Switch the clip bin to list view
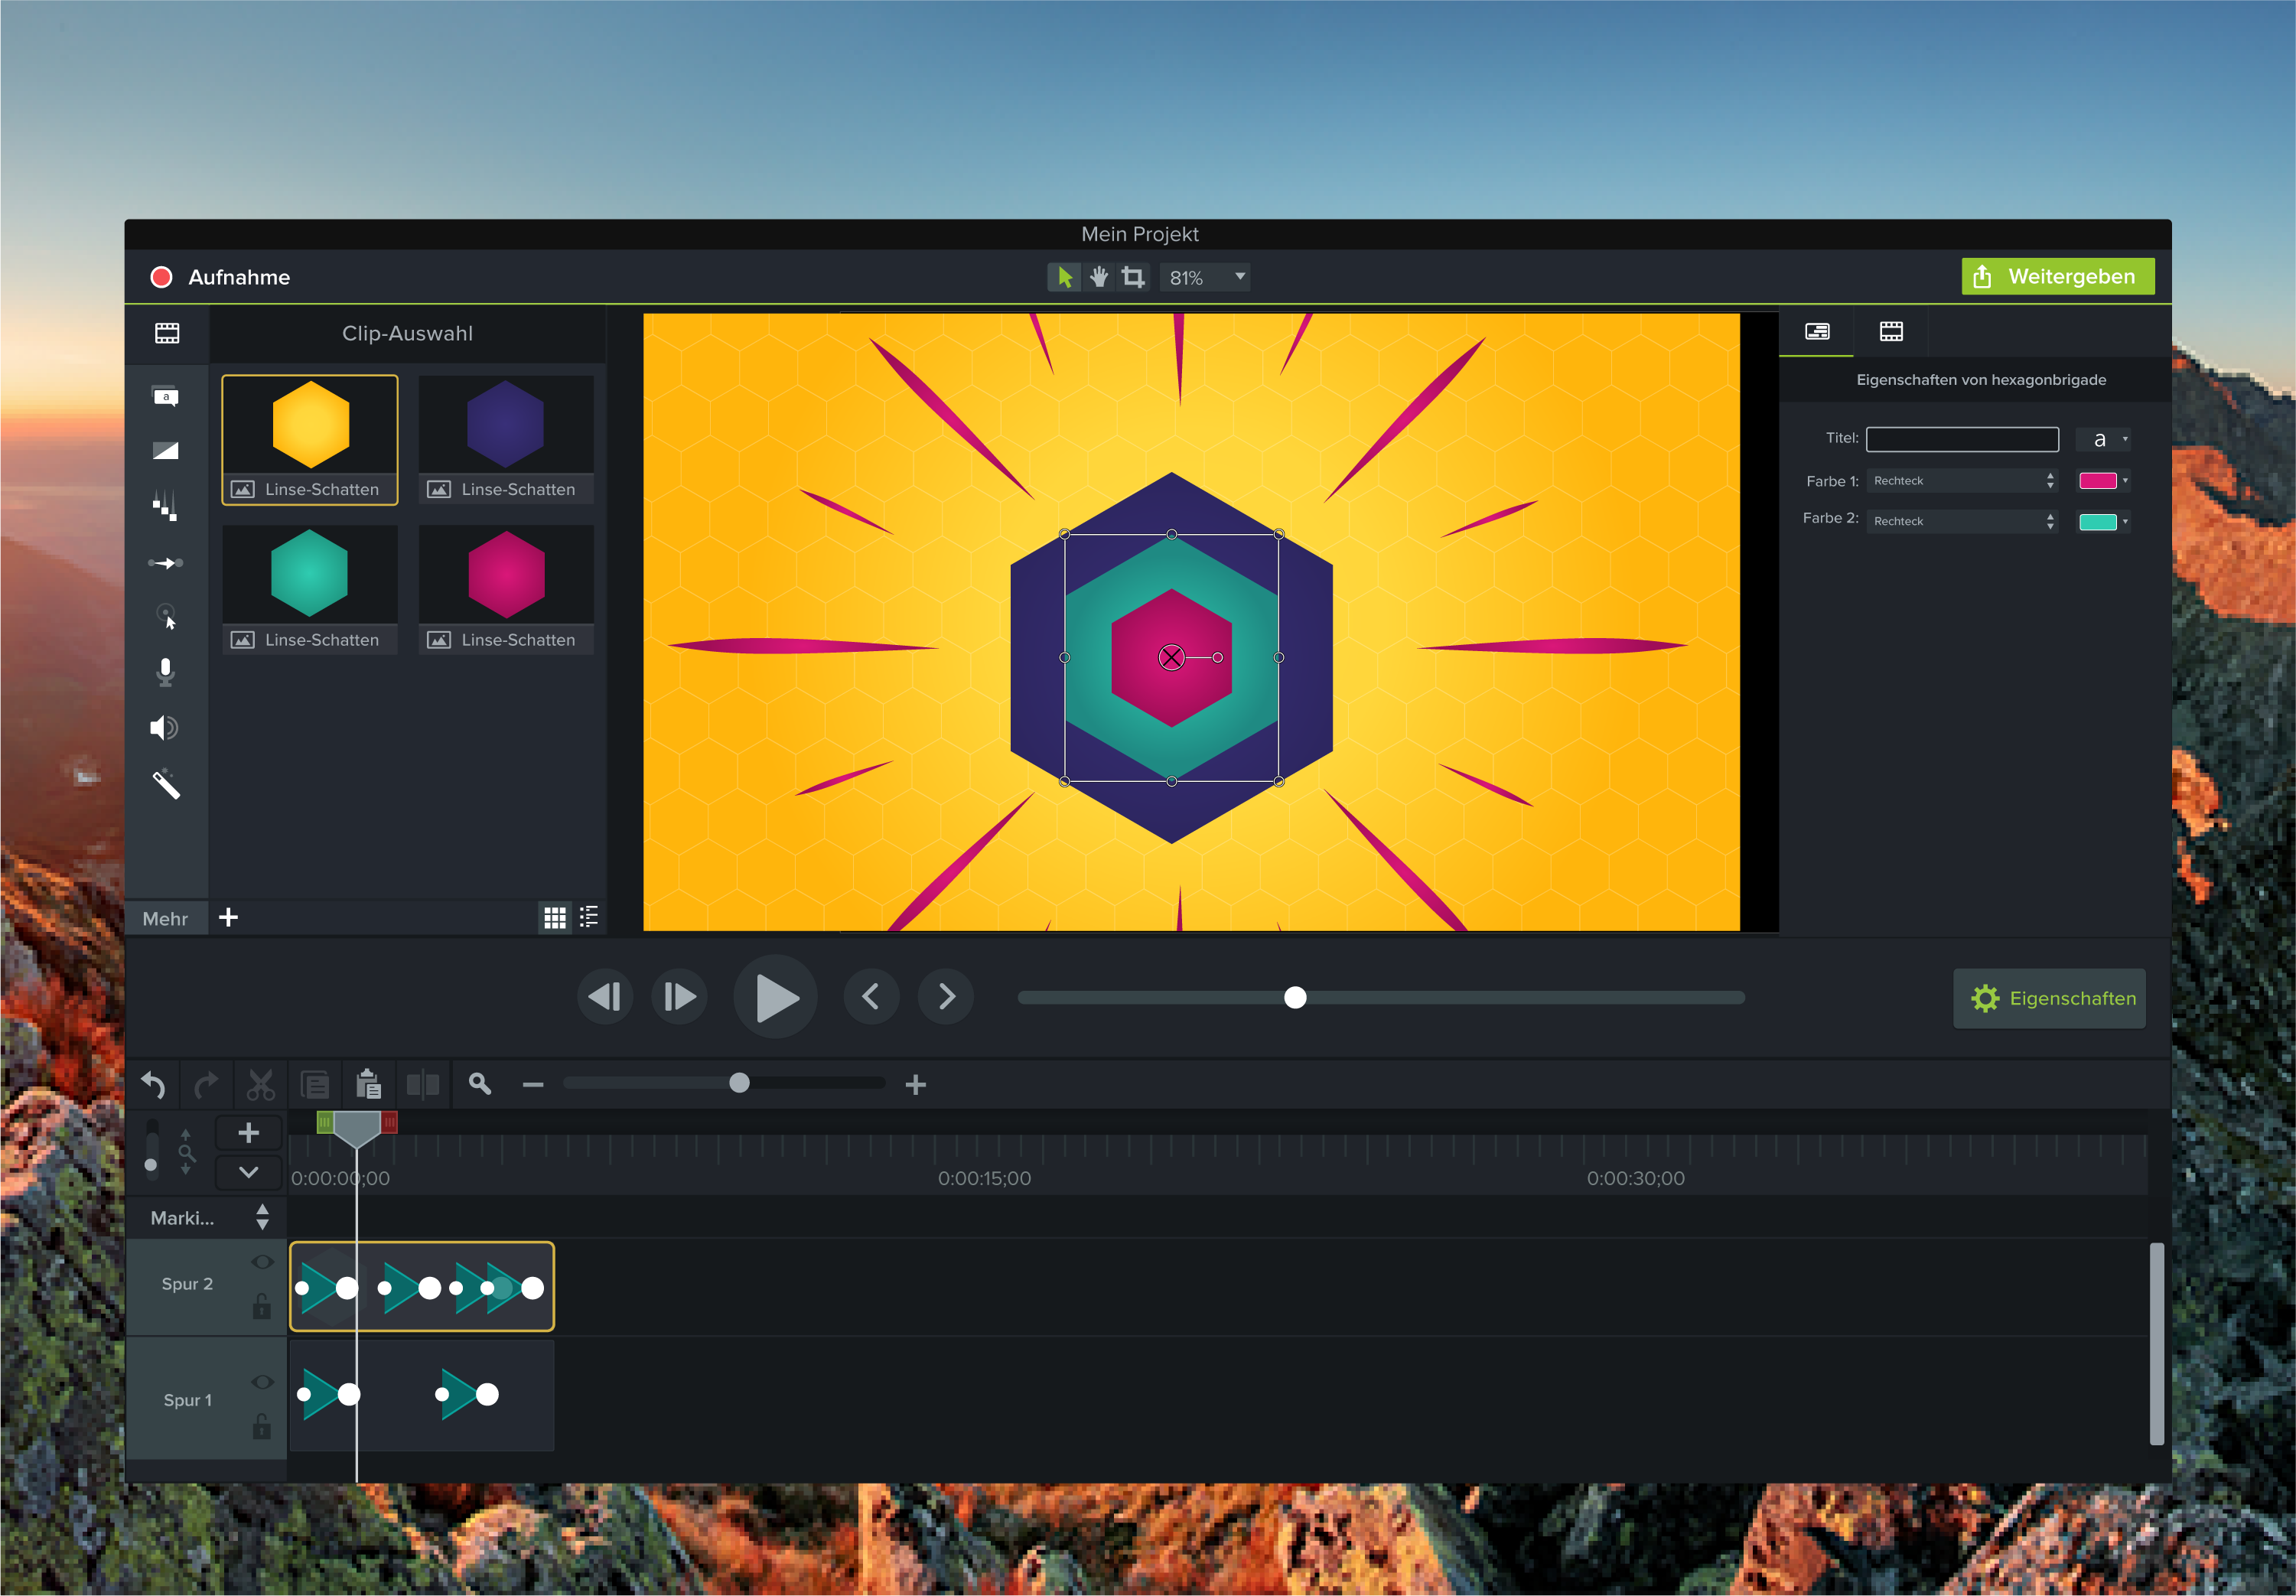Image resolution: width=2296 pixels, height=1596 pixels. (589, 917)
